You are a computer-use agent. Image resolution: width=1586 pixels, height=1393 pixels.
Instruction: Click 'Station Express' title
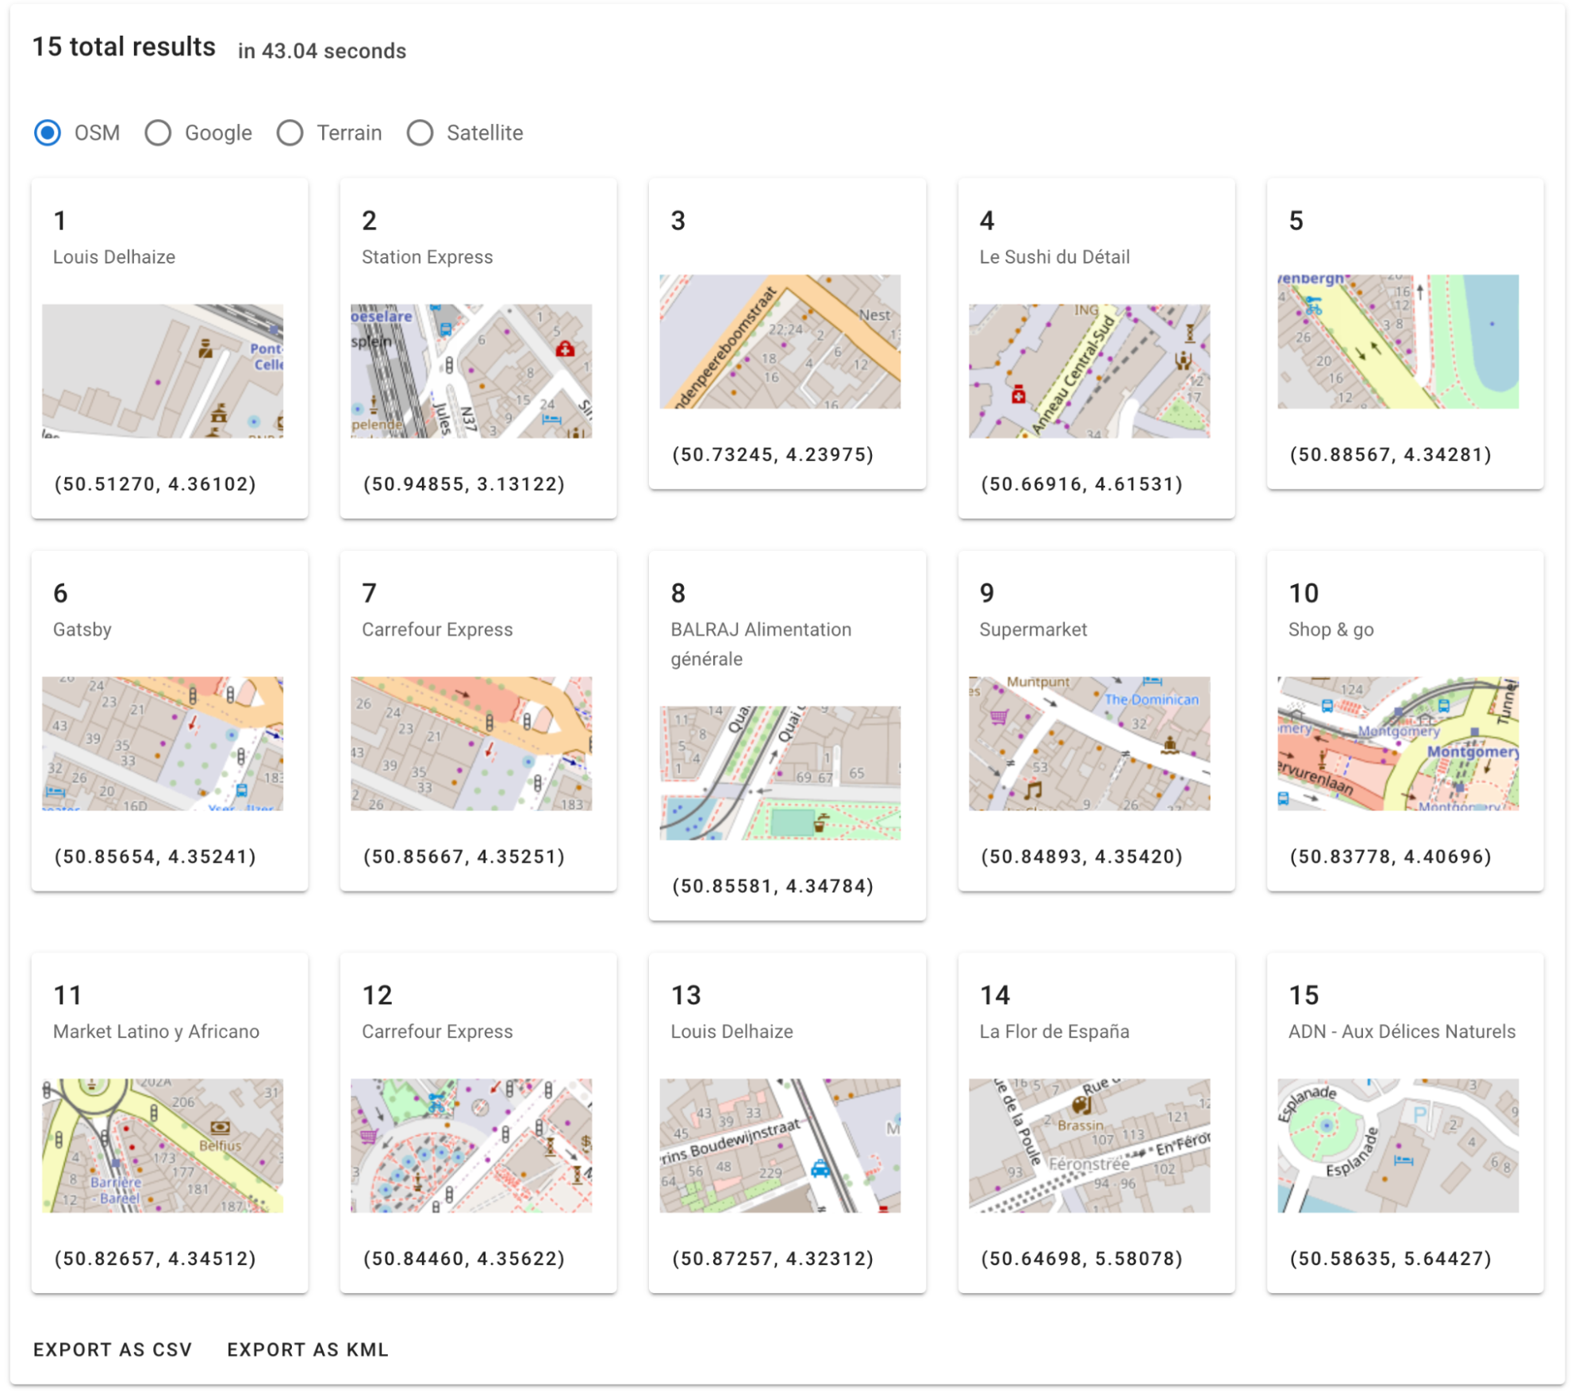coord(427,256)
